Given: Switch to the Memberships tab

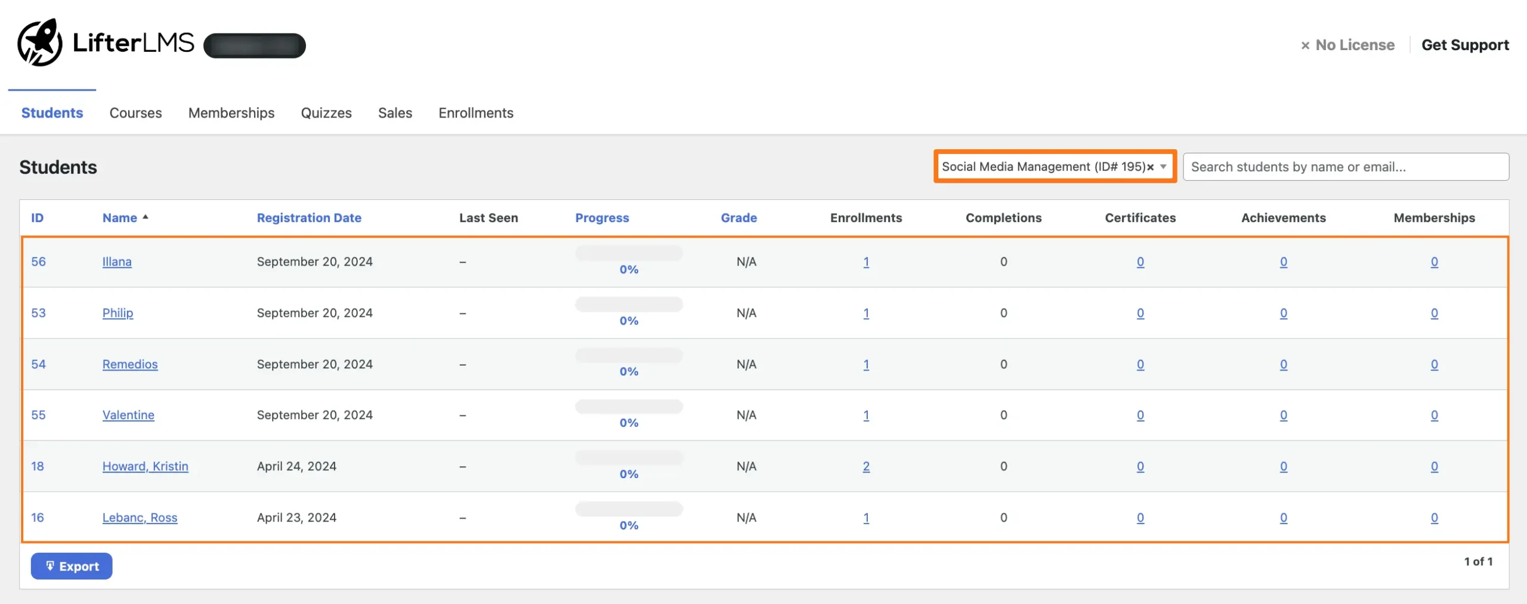Looking at the screenshot, I should tap(231, 113).
